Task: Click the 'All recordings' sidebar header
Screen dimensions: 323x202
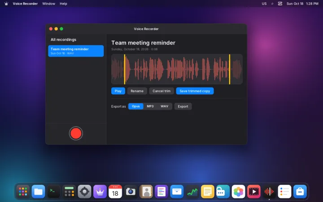Action: 63,40
